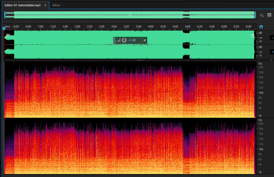Switch to the Mixer tab

[x=56, y=5]
